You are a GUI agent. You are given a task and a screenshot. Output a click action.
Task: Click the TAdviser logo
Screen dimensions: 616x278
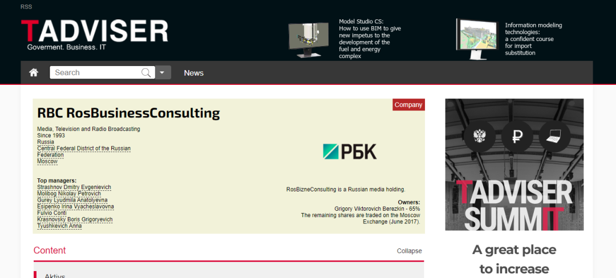pyautogui.click(x=94, y=35)
